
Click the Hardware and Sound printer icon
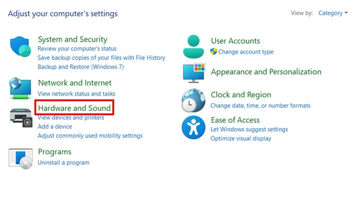pyautogui.click(x=20, y=117)
